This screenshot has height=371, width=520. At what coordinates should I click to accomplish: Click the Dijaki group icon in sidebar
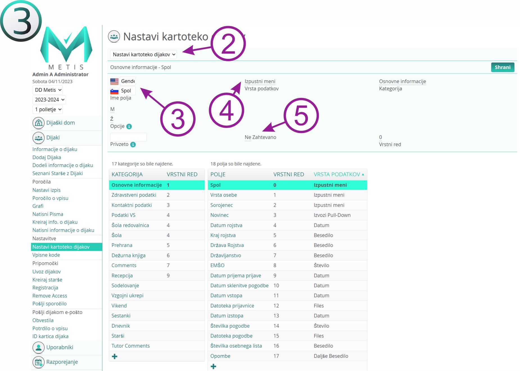(x=38, y=138)
